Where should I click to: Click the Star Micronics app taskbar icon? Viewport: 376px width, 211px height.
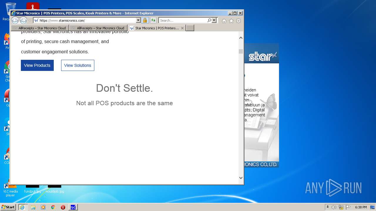[x=73, y=207]
